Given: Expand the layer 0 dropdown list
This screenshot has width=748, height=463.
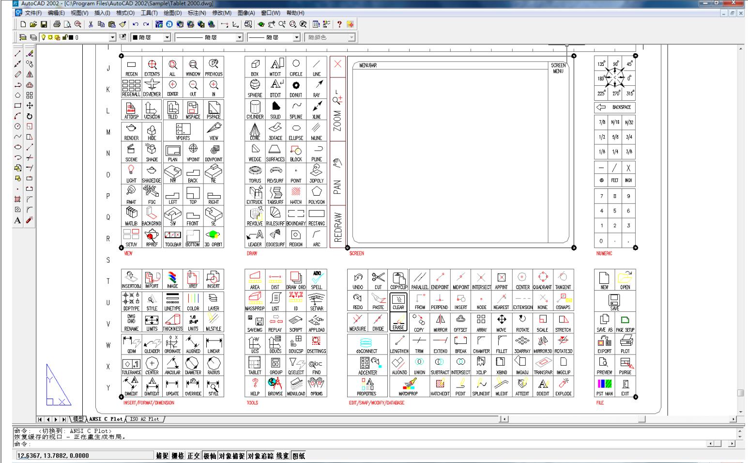Looking at the screenshot, I should click(x=113, y=37).
